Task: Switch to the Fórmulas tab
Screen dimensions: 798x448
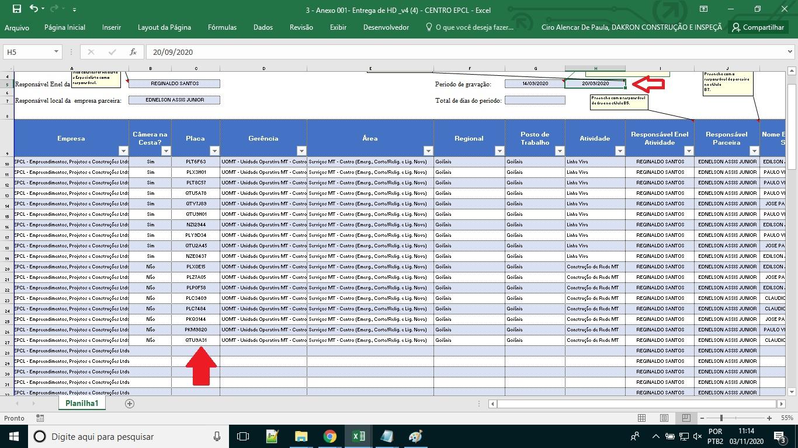Action: 222,27
